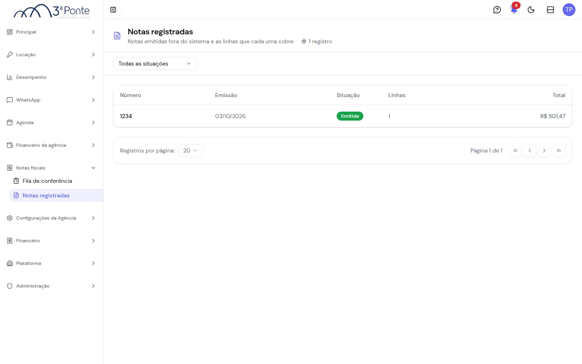Click invoice number 1234 in the table
582x364 pixels.
click(x=126, y=116)
